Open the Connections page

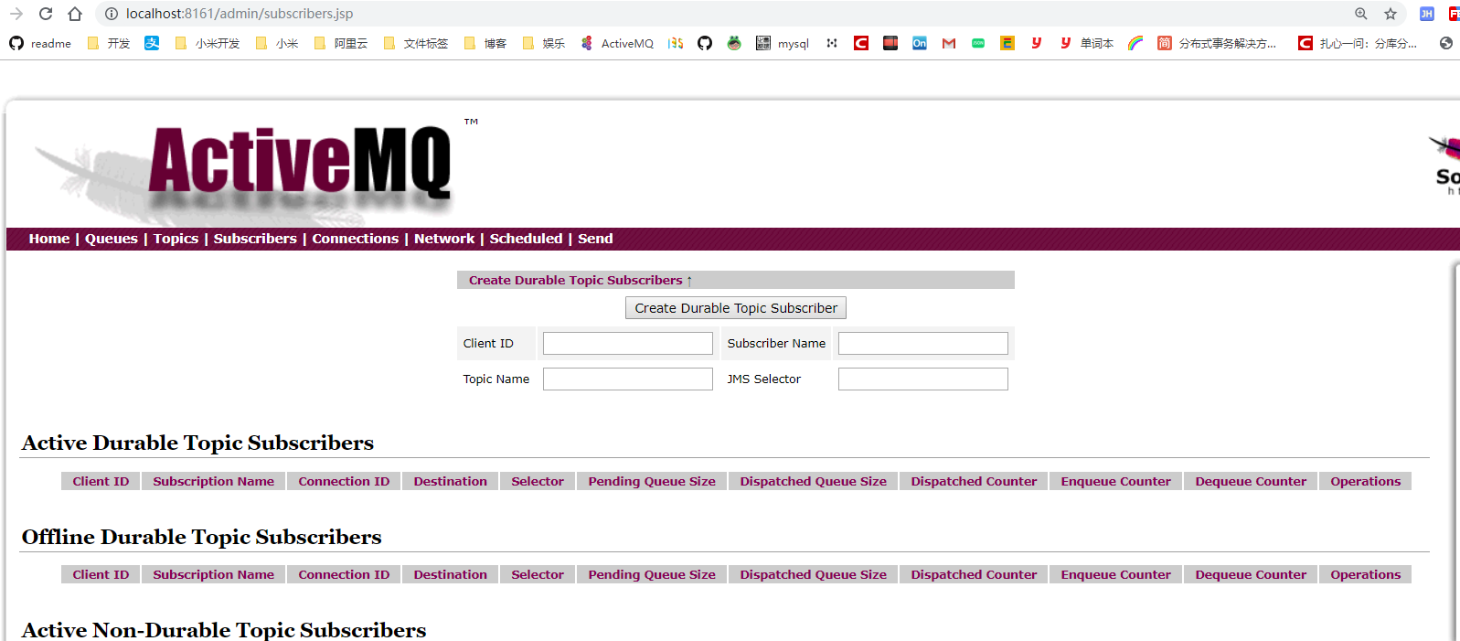coord(356,239)
